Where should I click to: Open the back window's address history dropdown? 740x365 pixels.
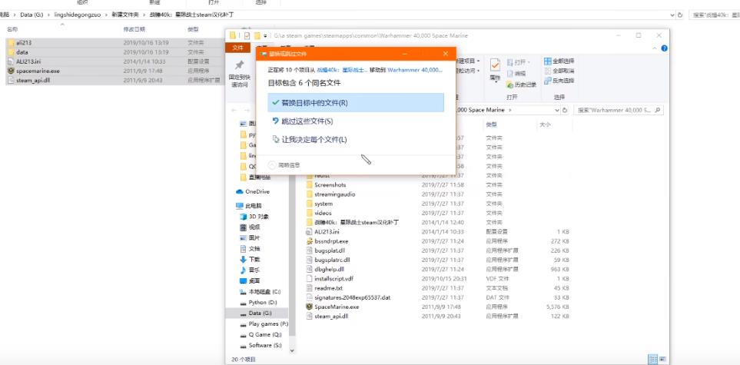coord(672,15)
